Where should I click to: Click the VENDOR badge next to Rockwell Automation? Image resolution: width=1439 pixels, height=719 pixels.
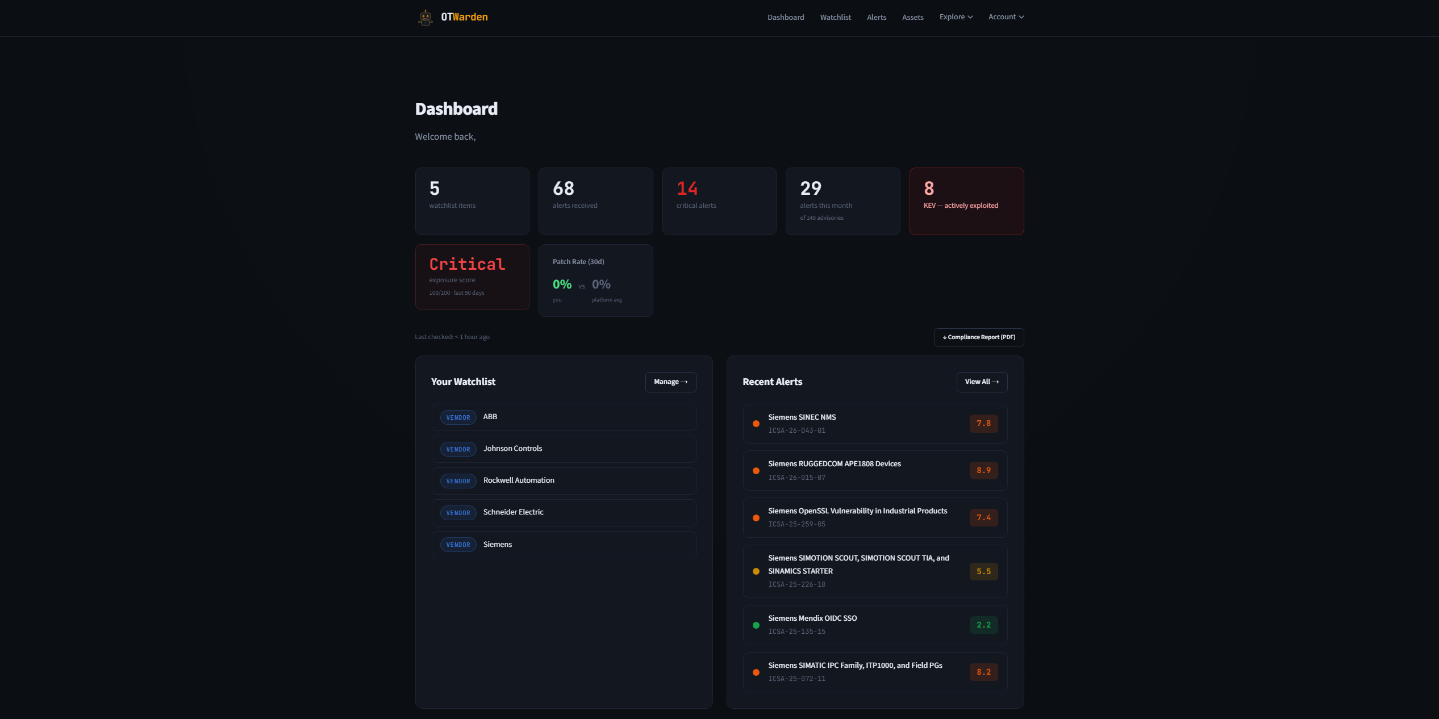(x=458, y=481)
